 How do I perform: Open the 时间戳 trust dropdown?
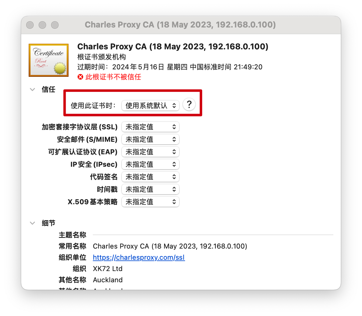click(150, 189)
